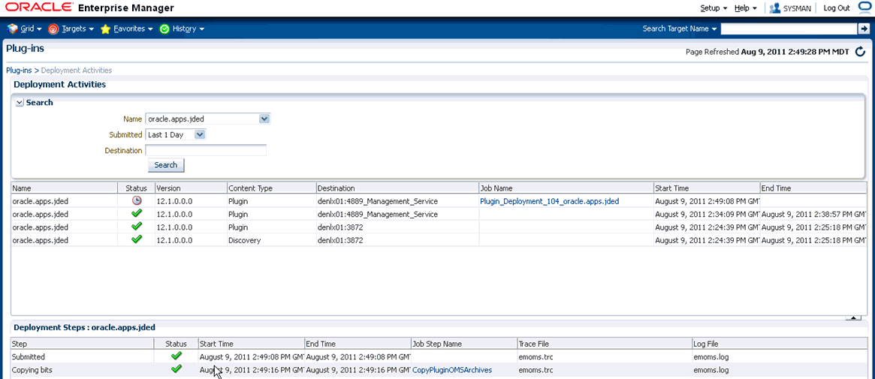Click the page refresh icon

(x=861, y=52)
